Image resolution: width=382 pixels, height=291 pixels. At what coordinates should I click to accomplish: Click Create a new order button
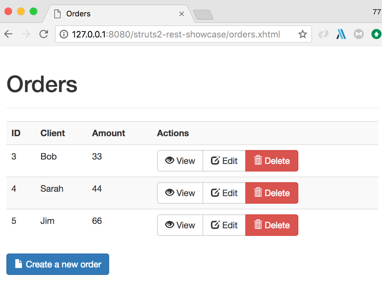(x=58, y=264)
